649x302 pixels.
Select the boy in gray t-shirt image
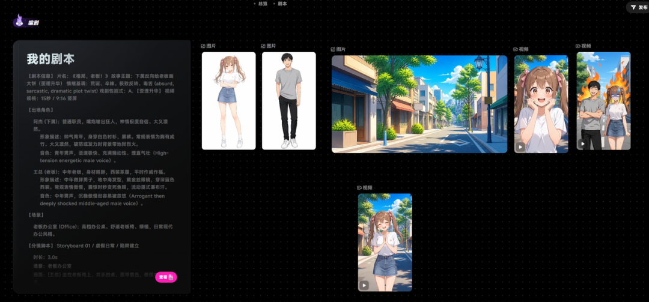(289, 100)
